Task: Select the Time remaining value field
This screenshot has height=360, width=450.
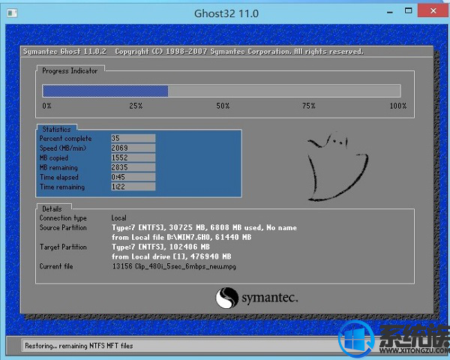Action: pos(132,187)
